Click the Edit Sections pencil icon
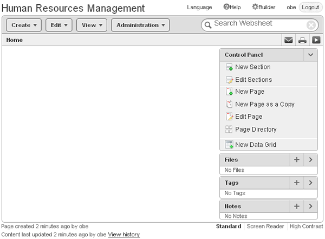The width and height of the screenshot is (325, 239). point(229,80)
